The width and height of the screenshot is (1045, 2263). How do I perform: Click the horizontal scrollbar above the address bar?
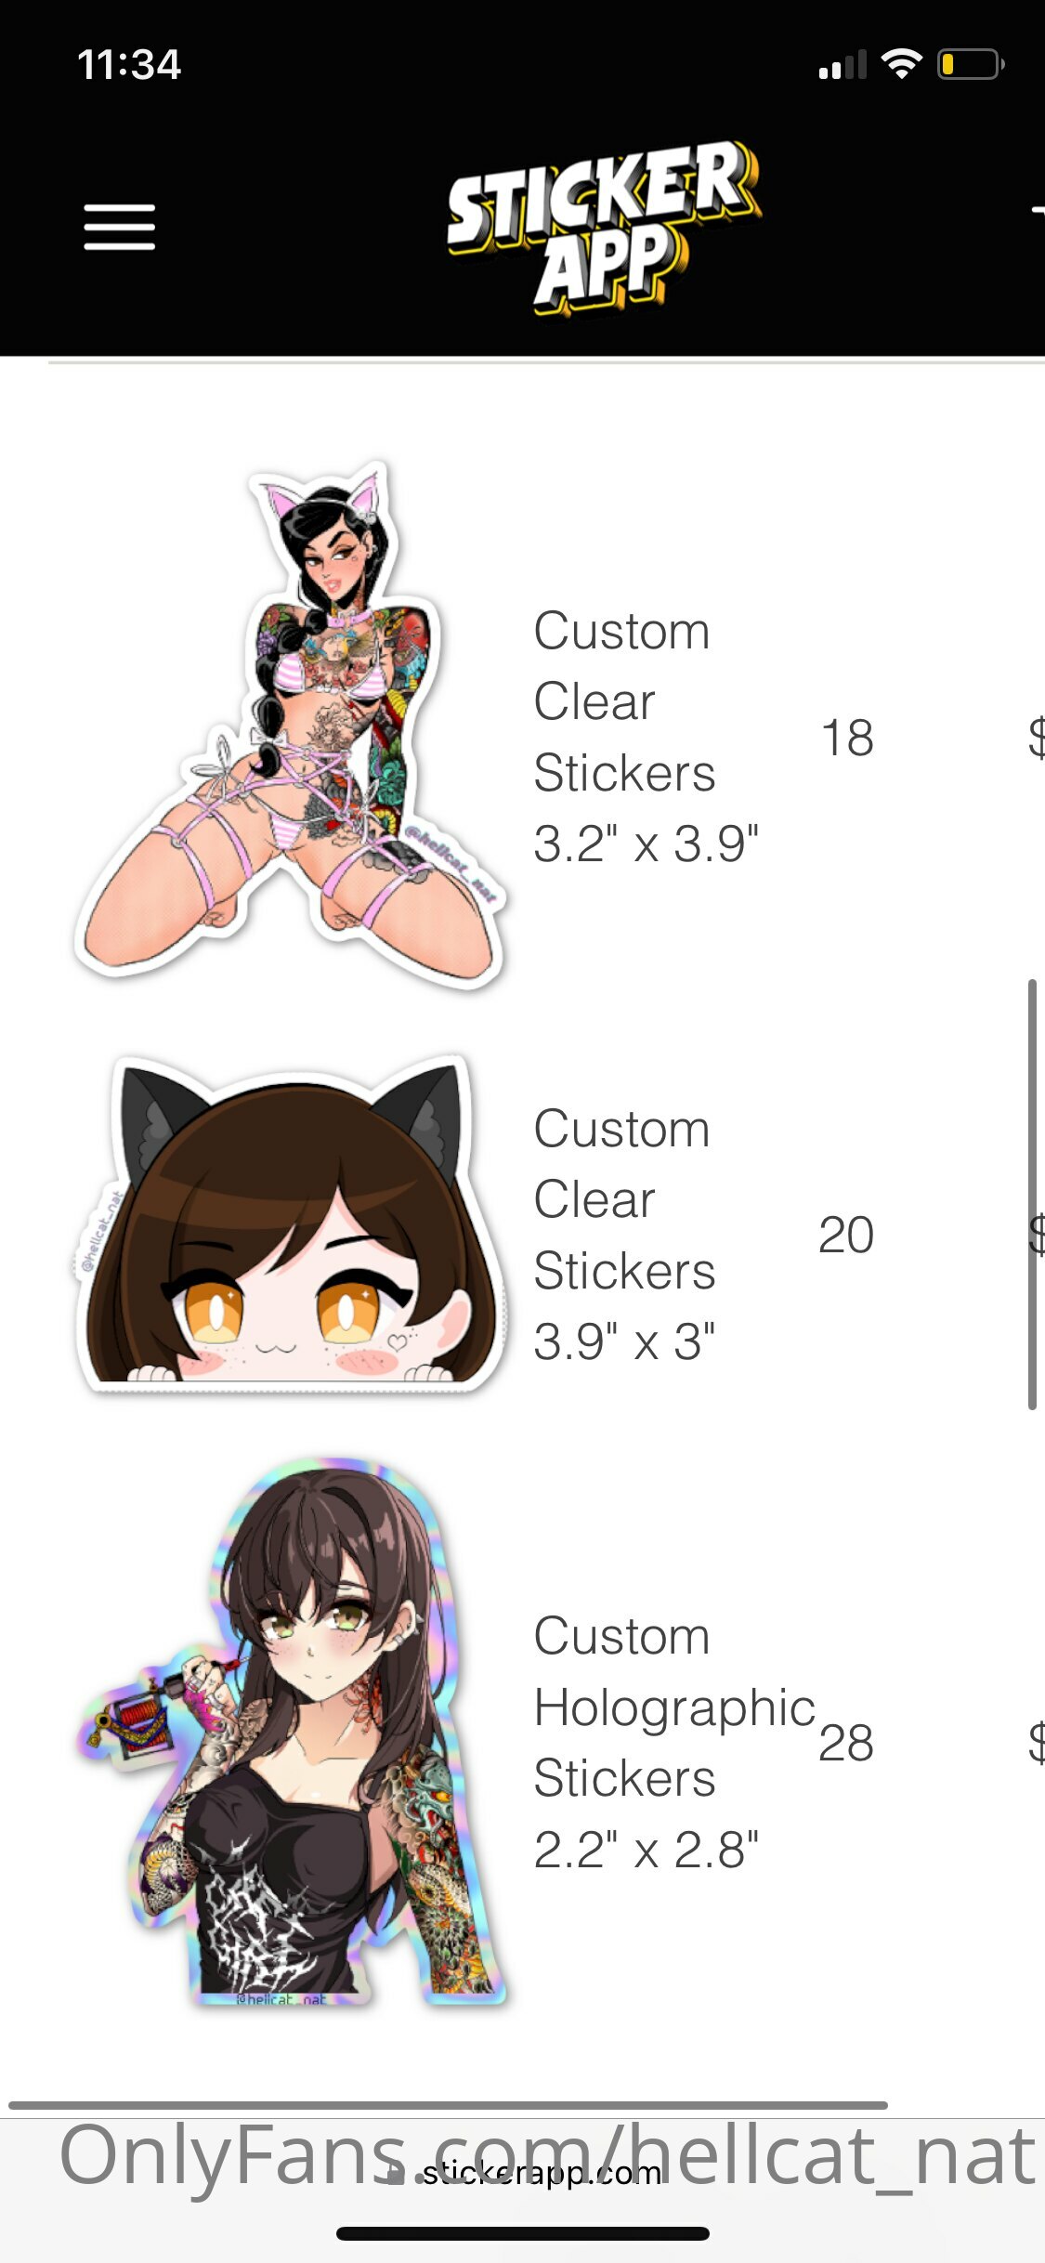click(x=448, y=2105)
